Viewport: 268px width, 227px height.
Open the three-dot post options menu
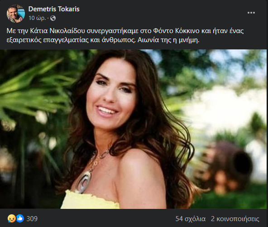coord(251,13)
